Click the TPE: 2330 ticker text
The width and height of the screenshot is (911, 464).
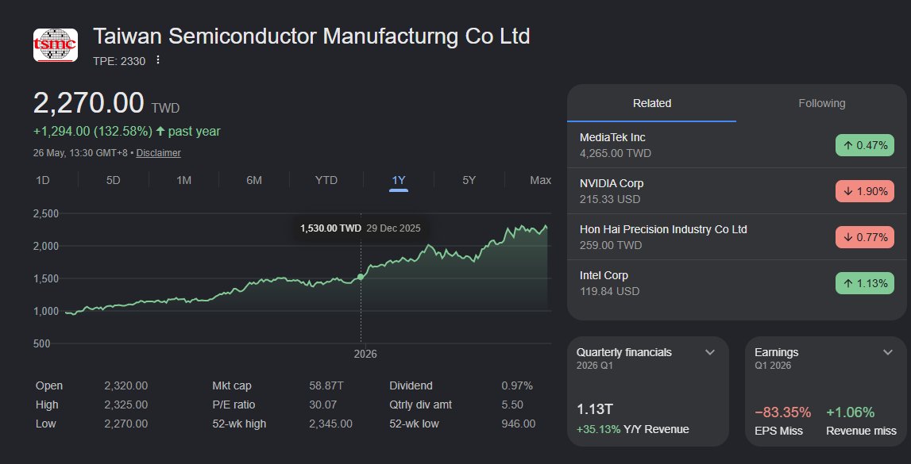click(x=119, y=61)
